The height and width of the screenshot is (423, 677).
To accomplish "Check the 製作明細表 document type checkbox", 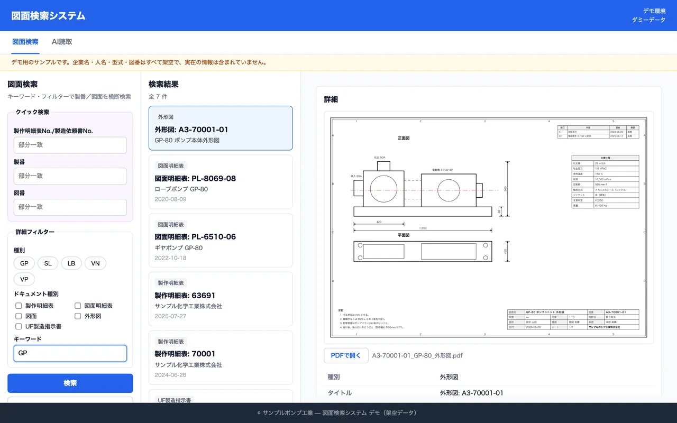I will 19,306.
